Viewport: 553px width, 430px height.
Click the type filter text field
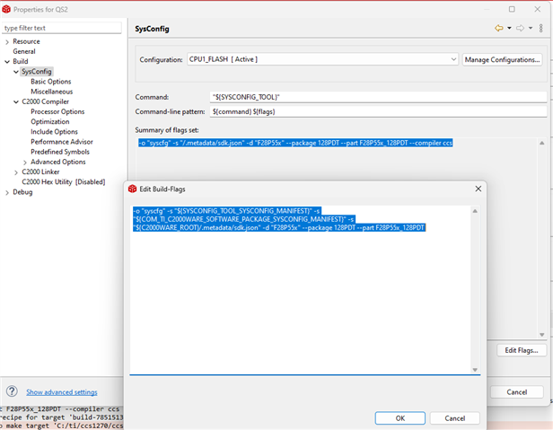click(x=62, y=28)
